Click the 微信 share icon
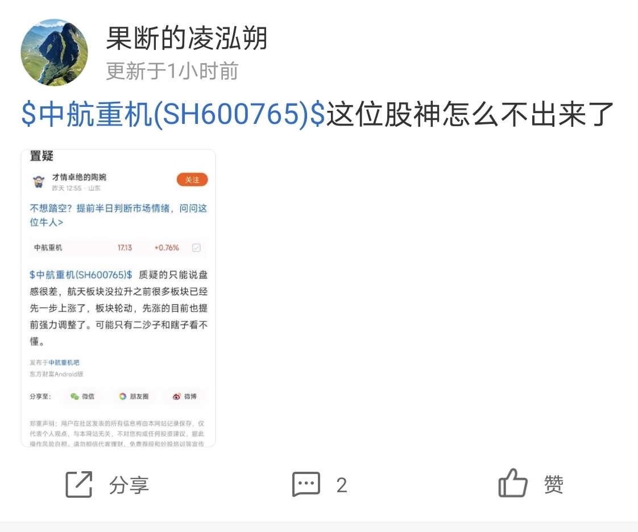638x532 pixels. pos(82,396)
